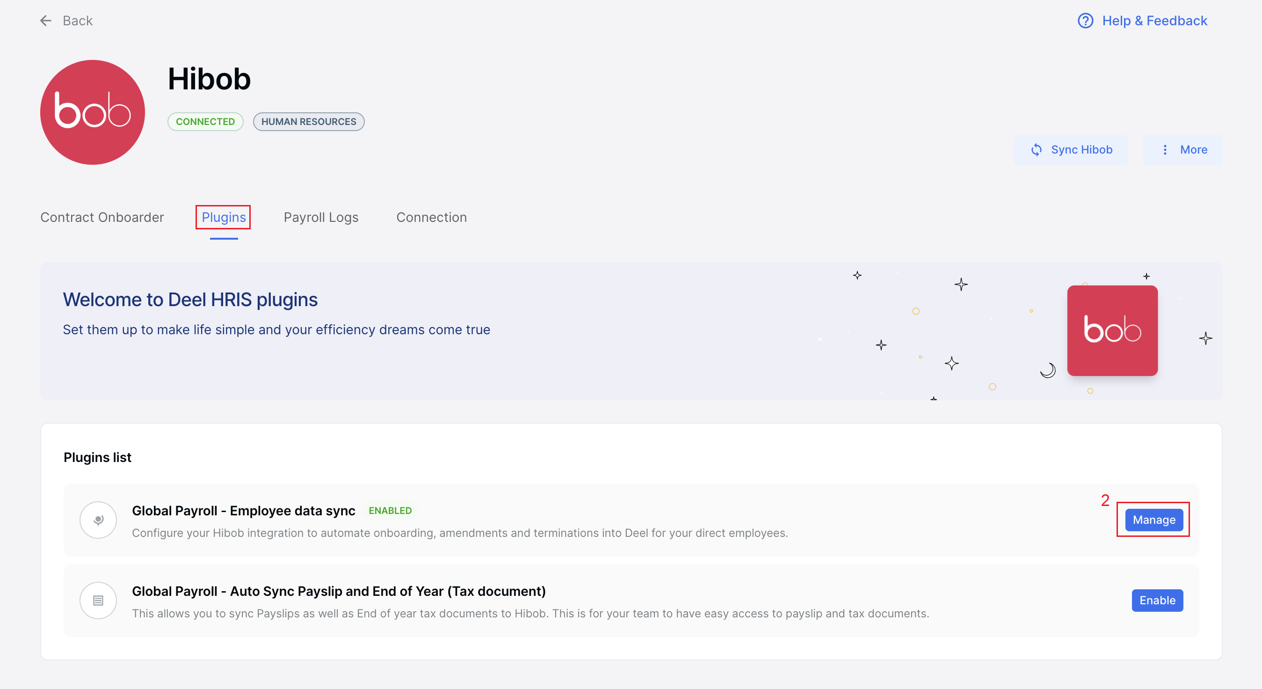Click the ENABLED status label

pyautogui.click(x=390, y=511)
